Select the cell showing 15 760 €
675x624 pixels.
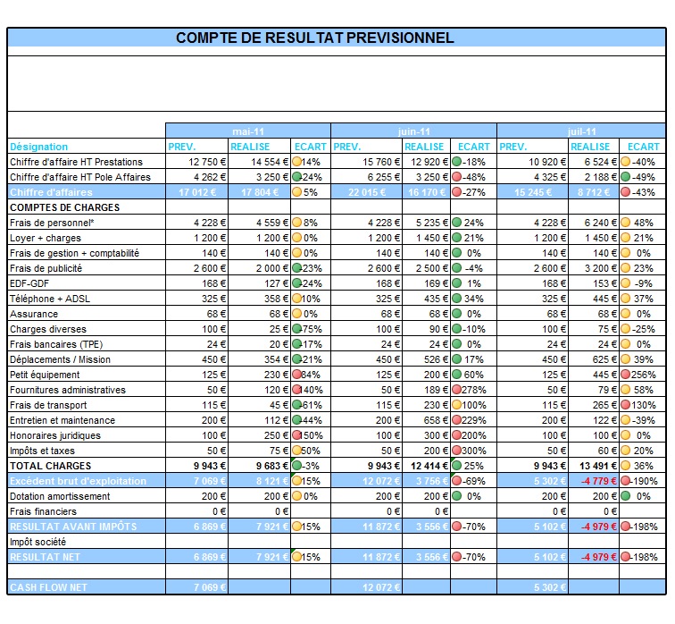click(366, 162)
